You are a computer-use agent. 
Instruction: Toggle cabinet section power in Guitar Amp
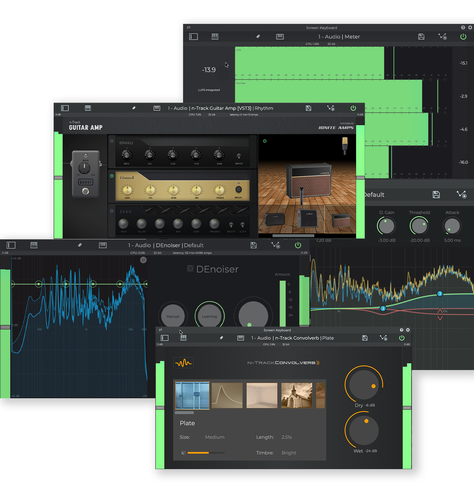coord(265,141)
